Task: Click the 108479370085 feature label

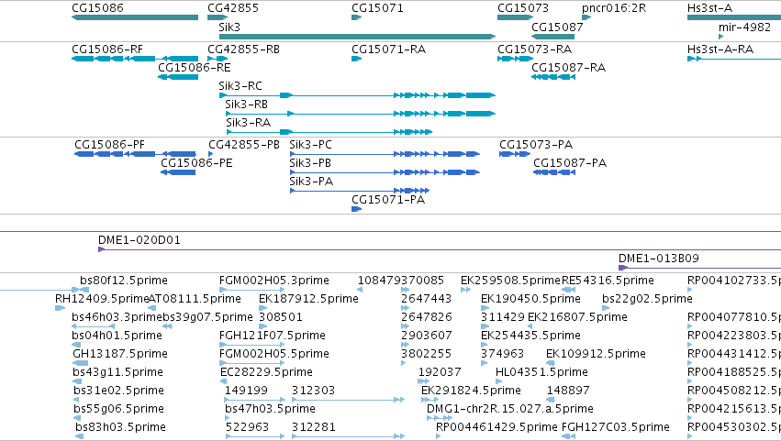Action: click(400, 281)
